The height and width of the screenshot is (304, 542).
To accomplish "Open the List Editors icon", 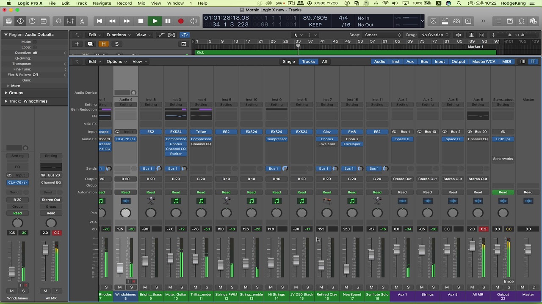I will pos(498,21).
